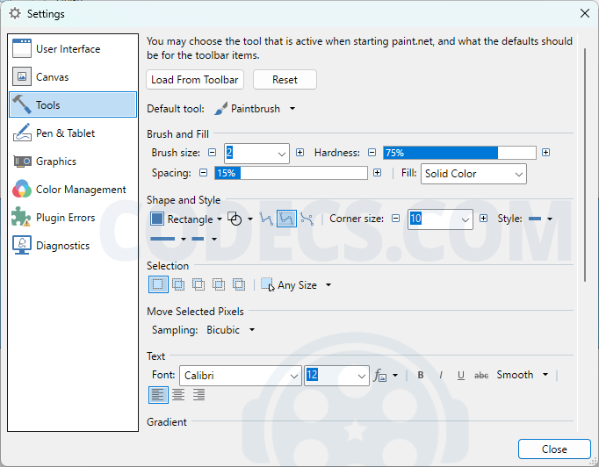Show the Plugin Errors page
599x467 pixels.
pos(73,218)
